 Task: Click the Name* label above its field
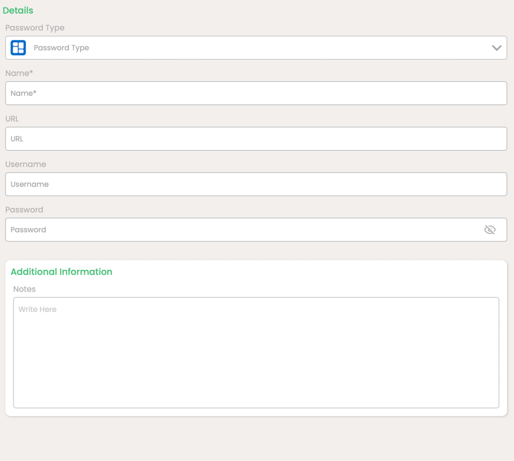point(19,73)
